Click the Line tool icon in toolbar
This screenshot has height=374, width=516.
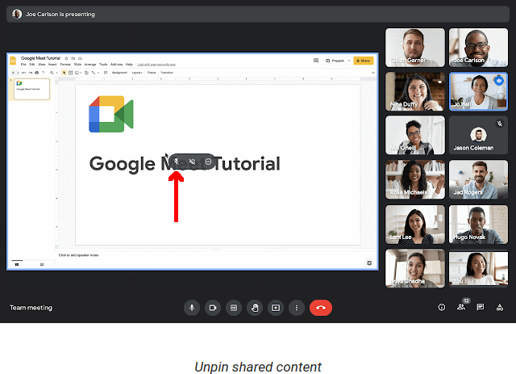[94, 73]
